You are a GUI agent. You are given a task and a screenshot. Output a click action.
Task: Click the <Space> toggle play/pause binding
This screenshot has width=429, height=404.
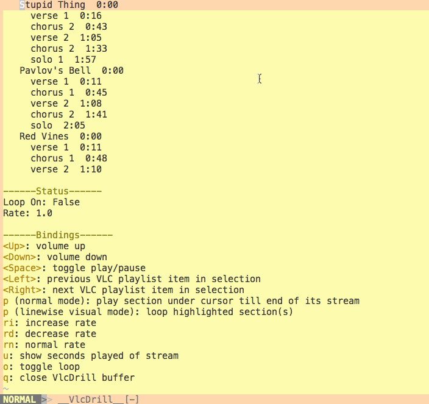74,268
